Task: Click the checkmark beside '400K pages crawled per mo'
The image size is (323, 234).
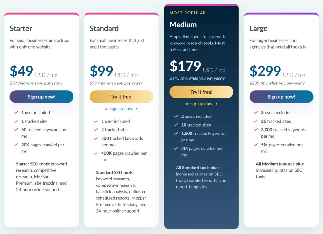Action: pyautogui.click(x=97, y=153)
